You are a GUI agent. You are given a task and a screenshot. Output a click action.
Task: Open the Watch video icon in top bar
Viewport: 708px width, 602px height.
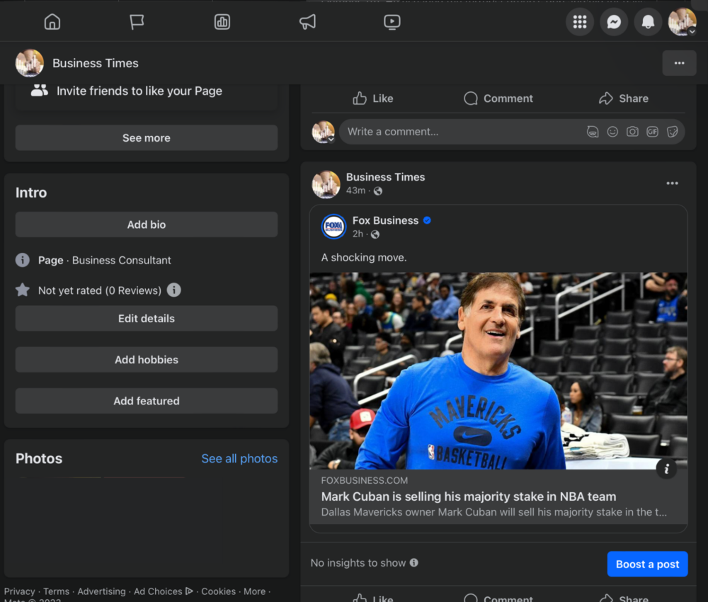392,22
